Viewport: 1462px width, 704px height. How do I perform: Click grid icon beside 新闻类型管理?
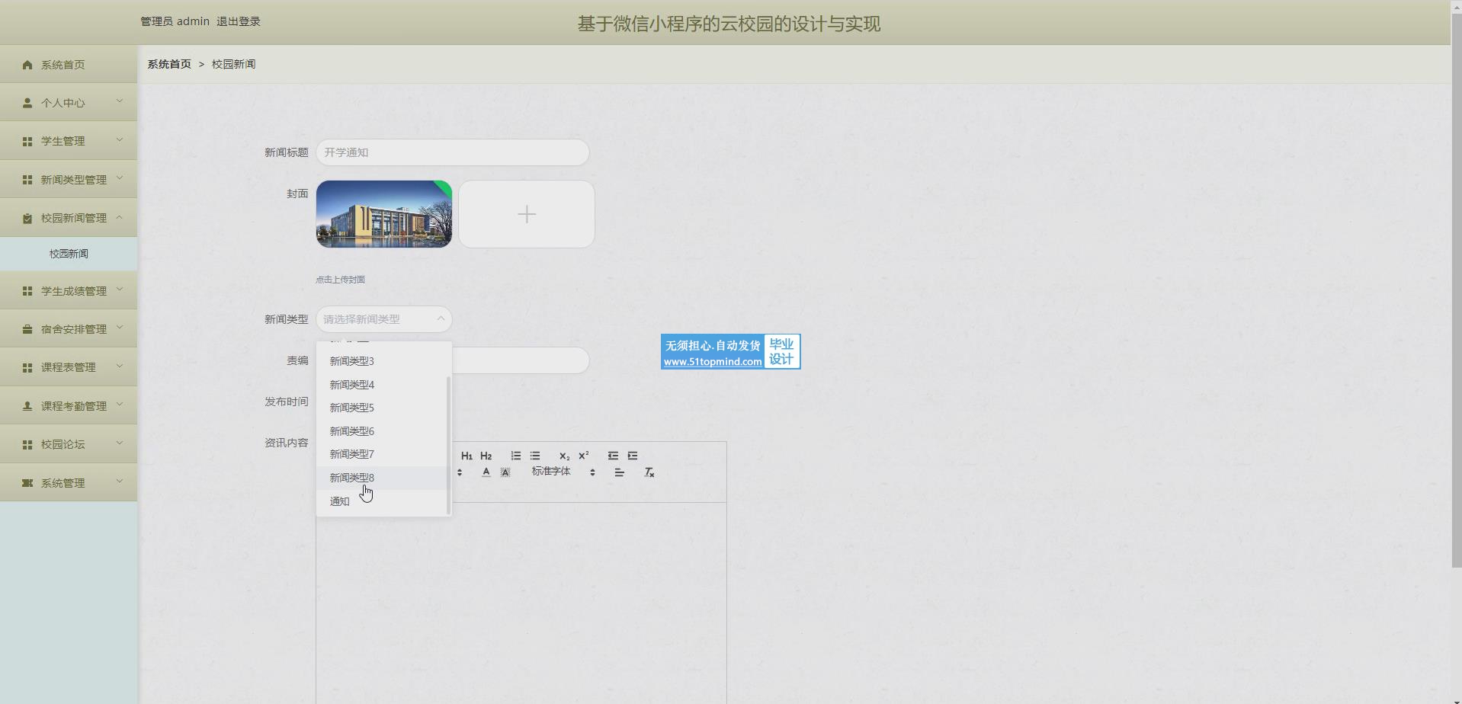pos(27,180)
